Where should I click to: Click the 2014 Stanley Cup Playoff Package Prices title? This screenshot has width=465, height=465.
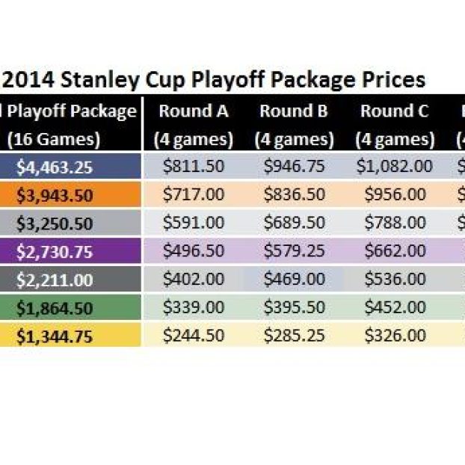213,79
